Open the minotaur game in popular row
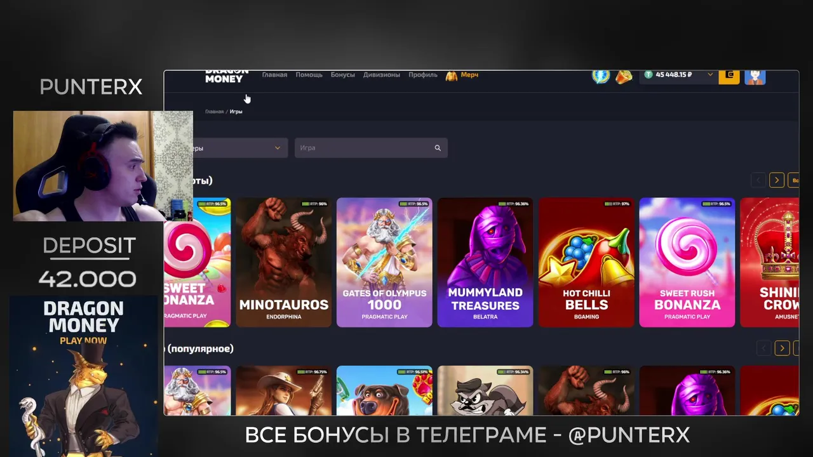Viewport: 813px width, 457px height. pyautogui.click(x=586, y=390)
